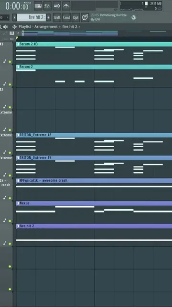Click the speaker icon in playlist toolbar

[6, 27]
